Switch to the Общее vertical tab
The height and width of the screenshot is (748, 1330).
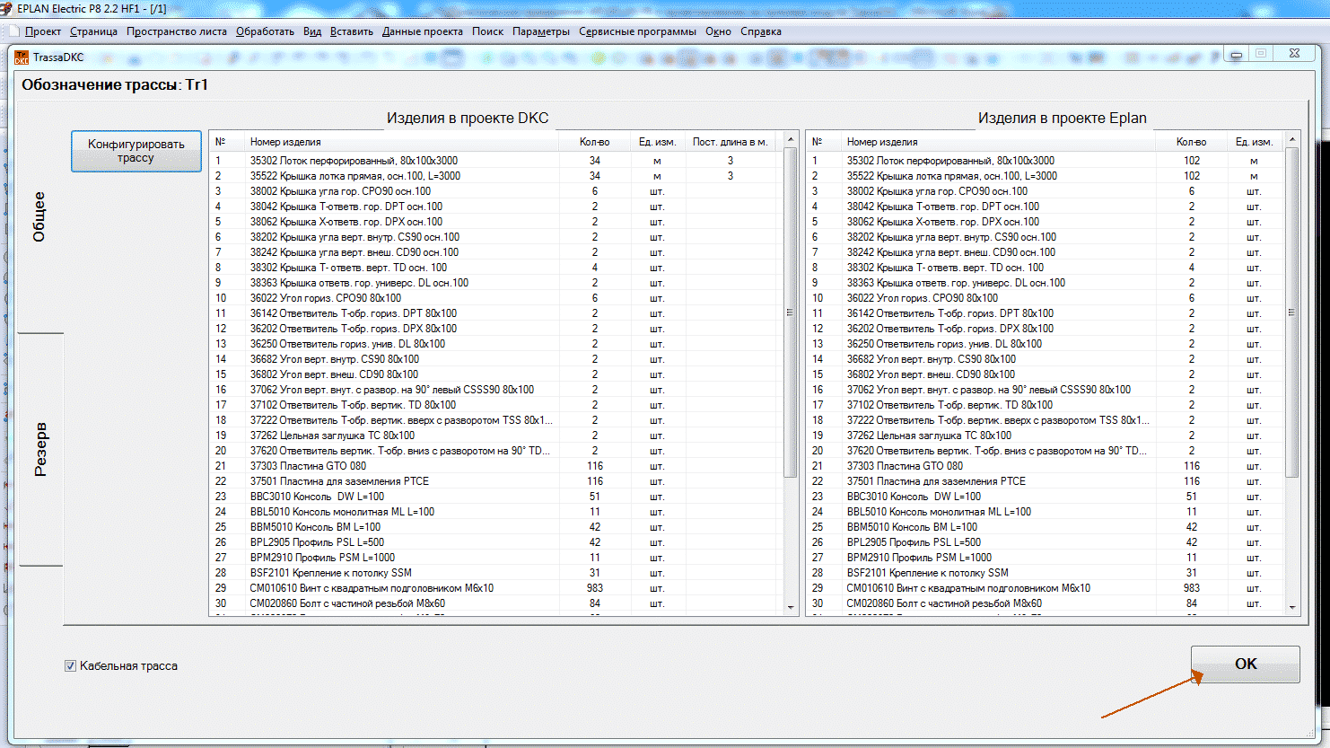[39, 216]
